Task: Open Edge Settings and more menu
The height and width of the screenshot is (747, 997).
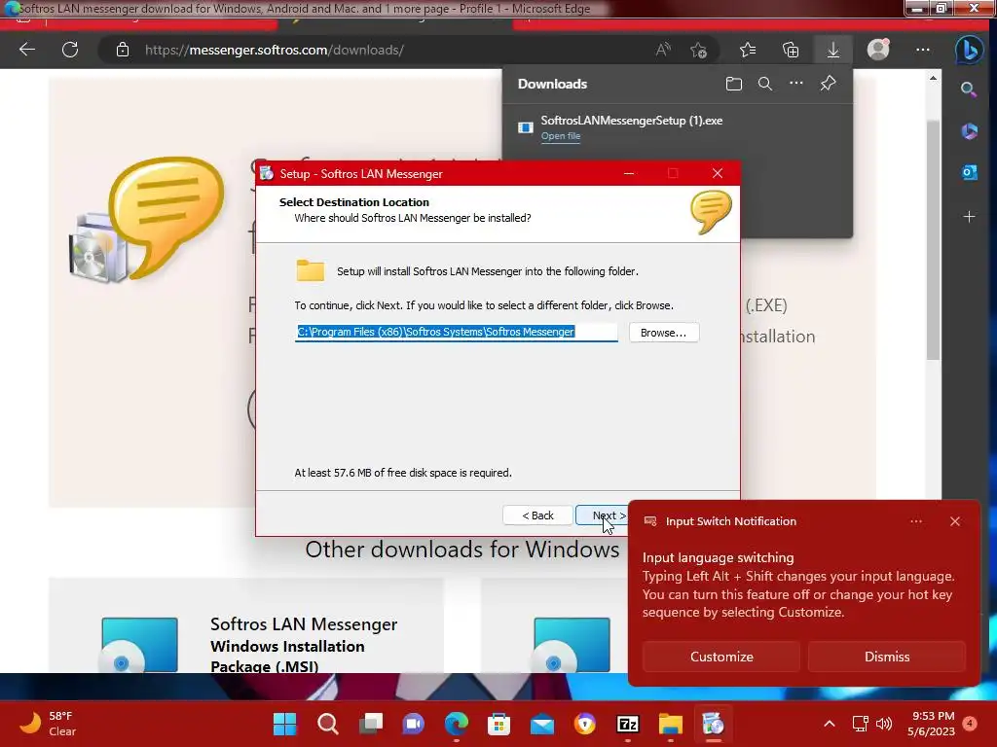Action: (923, 50)
